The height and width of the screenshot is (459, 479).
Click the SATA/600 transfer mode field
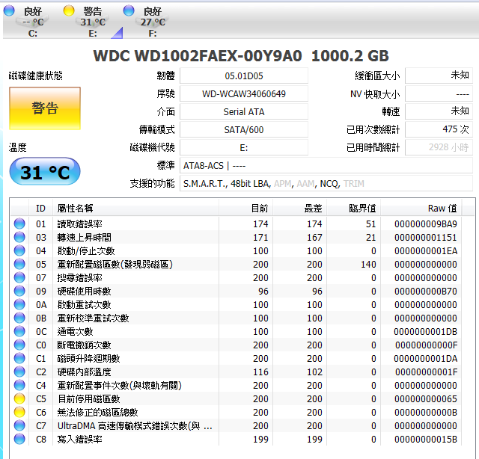244,130
